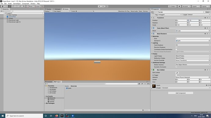
Task: Select the Scale tool in the toolbar
Action: (x=13, y=6)
